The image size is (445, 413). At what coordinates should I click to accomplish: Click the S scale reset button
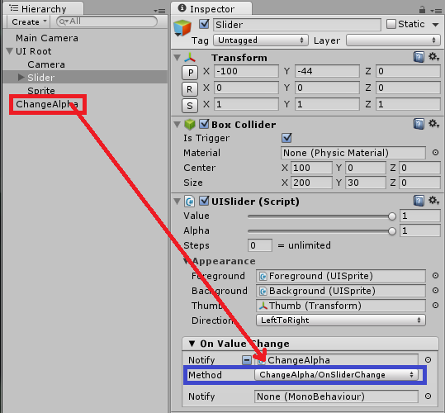point(190,106)
